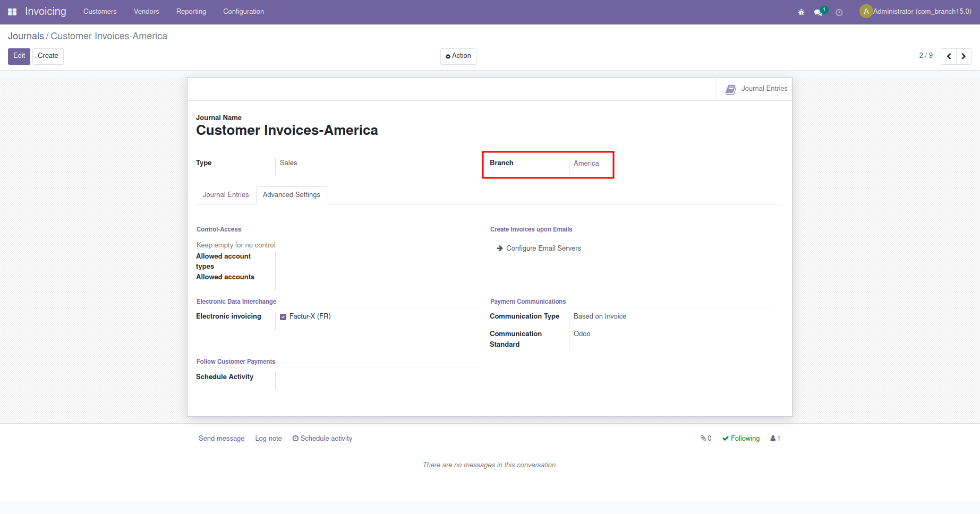
Task: Click the debug bug icon
Action: 801,12
